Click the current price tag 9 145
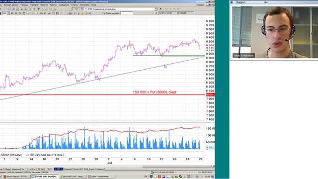Viewport: 318px width, 179px height. point(210,48)
